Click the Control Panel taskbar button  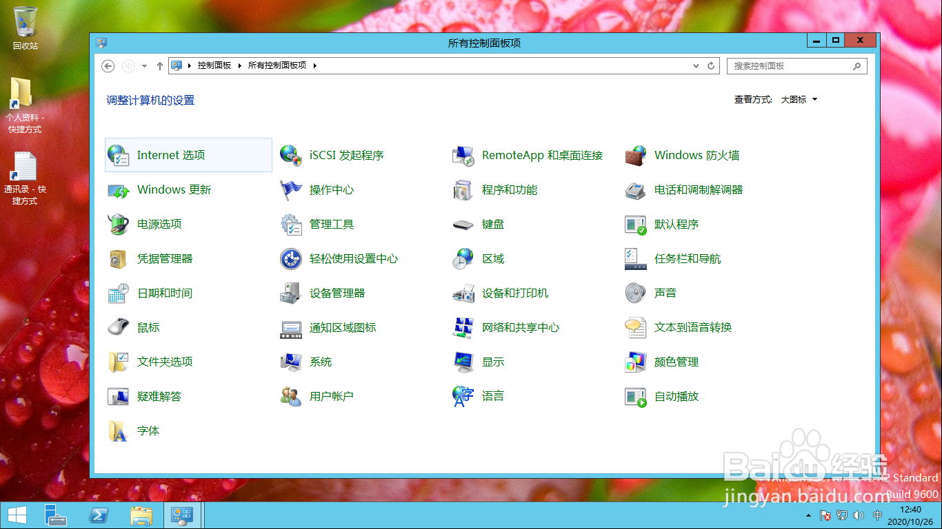point(182,515)
